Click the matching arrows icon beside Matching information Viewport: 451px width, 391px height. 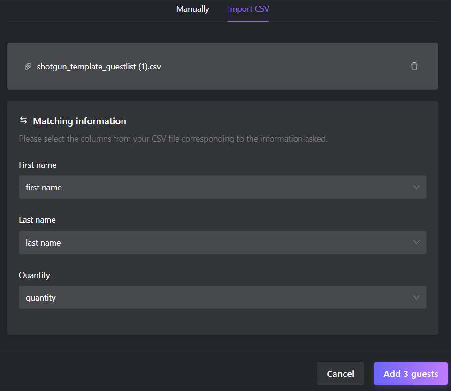point(23,120)
